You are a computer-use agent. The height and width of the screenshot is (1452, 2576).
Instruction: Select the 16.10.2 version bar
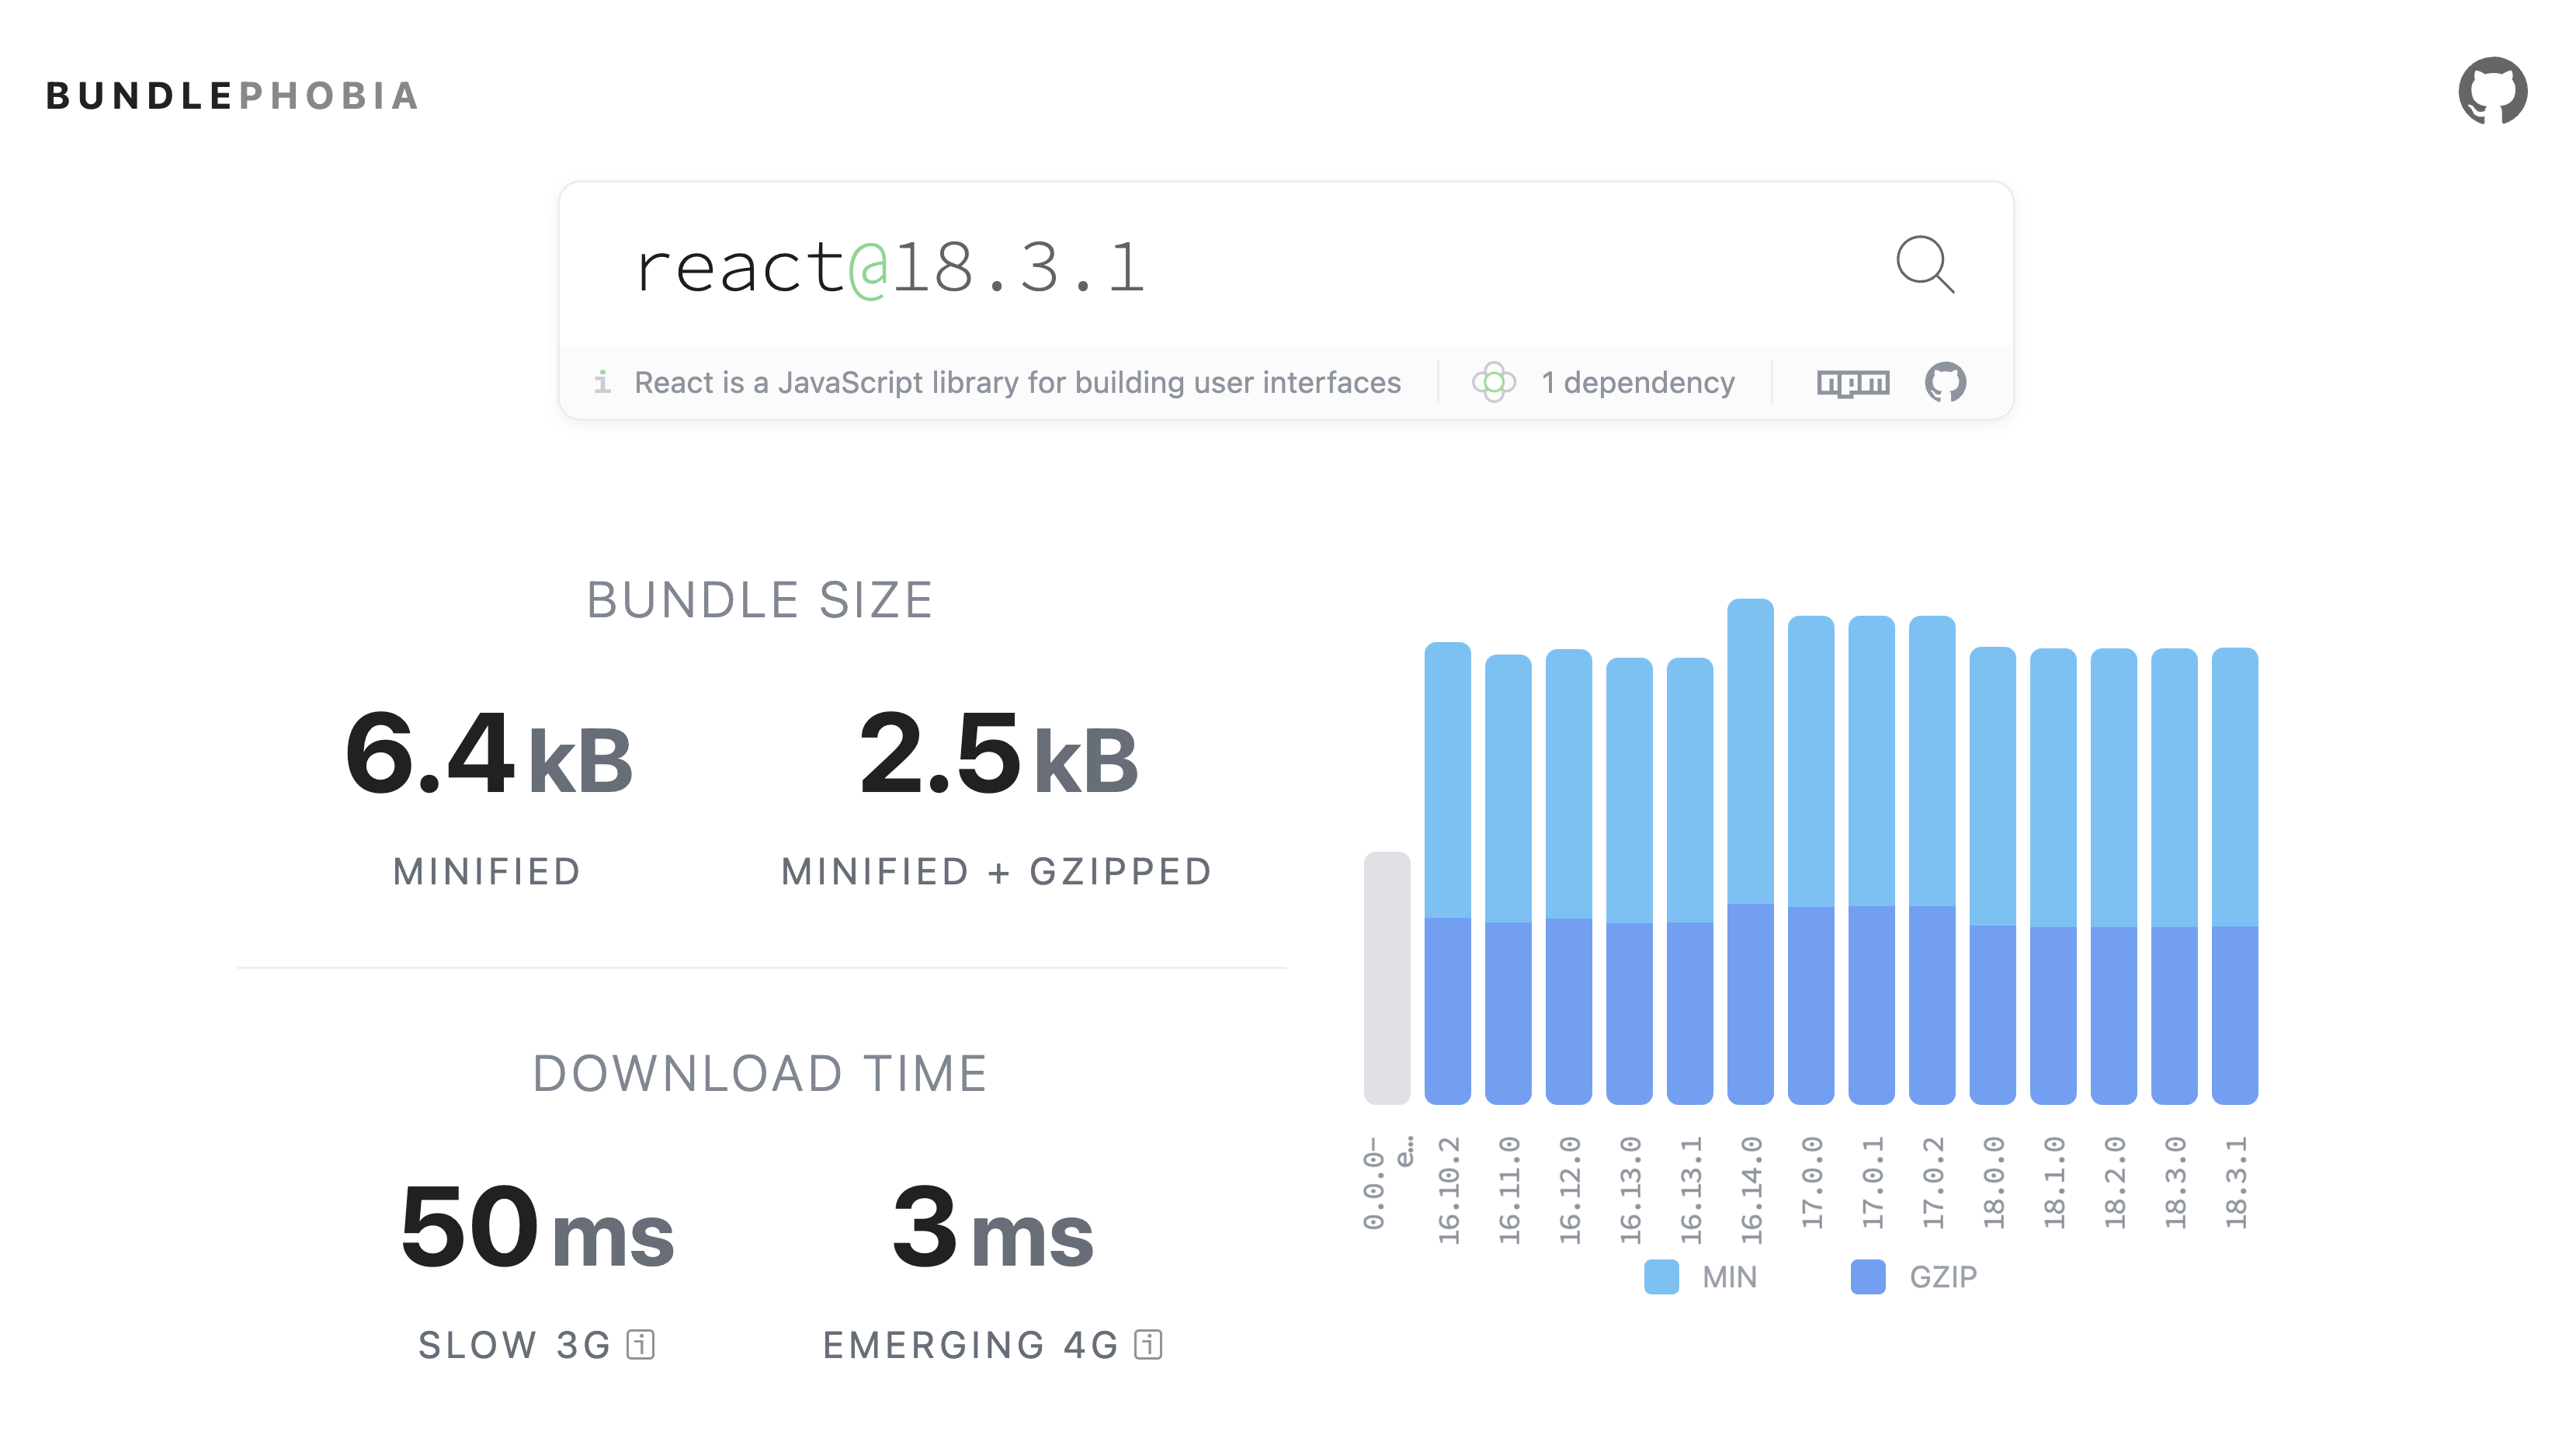(1447, 873)
